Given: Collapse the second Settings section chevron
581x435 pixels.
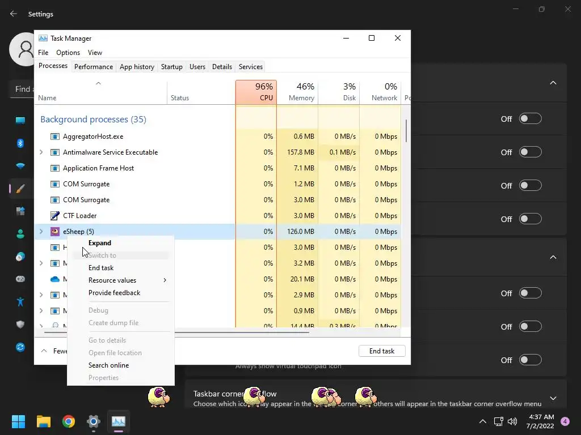Looking at the screenshot, I should pyautogui.click(x=553, y=257).
